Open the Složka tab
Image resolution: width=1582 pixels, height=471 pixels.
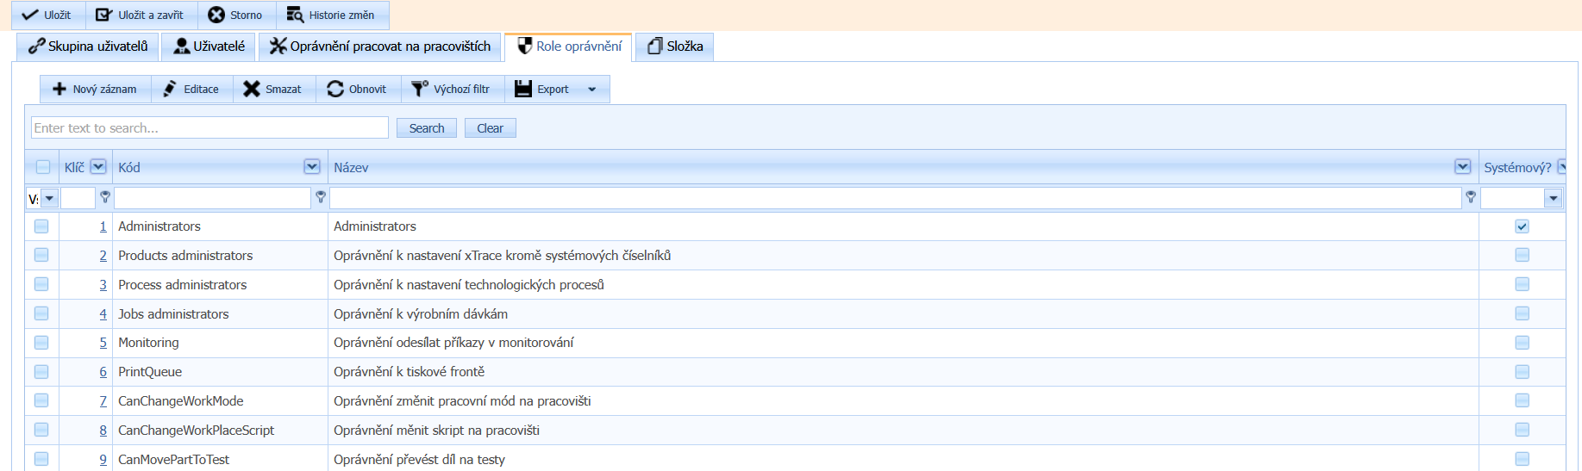click(x=675, y=46)
